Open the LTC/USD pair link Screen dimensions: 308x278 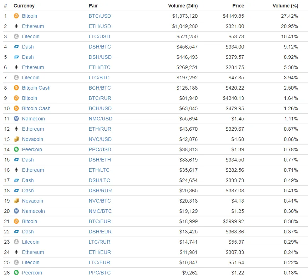[x=99, y=36]
